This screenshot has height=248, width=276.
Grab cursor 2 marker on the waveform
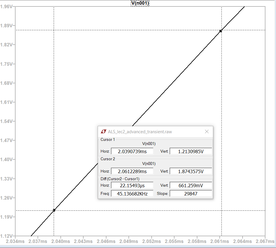tap(221, 31)
